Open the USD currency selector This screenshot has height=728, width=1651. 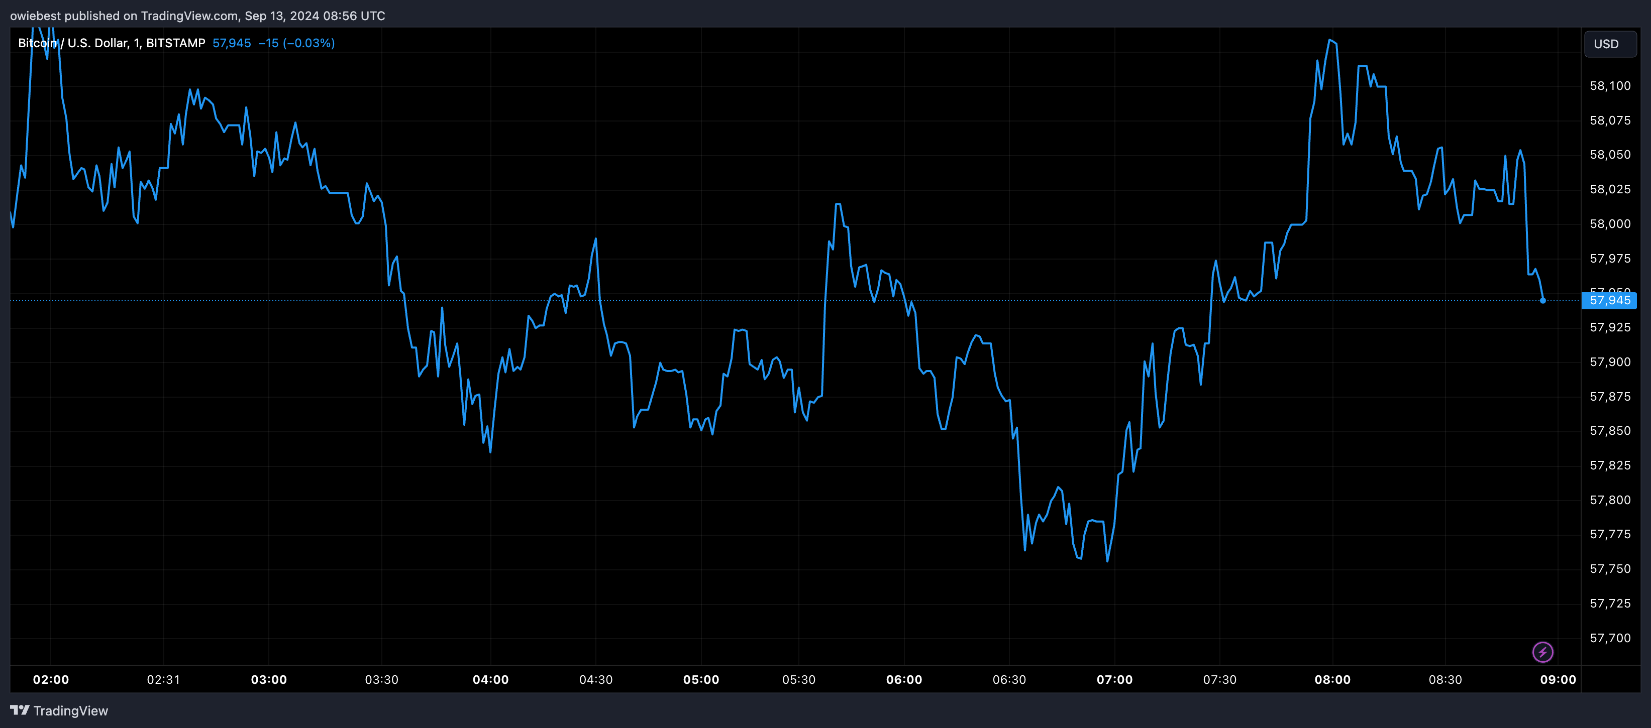click(x=1609, y=44)
